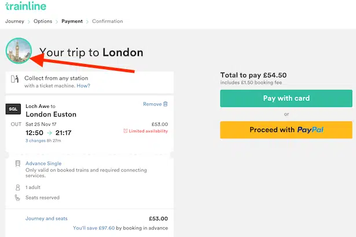Click the trainline logo

(26, 7)
